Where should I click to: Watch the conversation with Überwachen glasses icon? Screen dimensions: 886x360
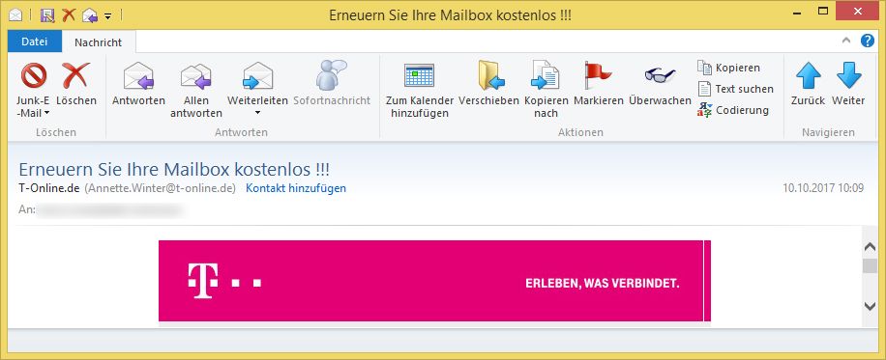660,75
